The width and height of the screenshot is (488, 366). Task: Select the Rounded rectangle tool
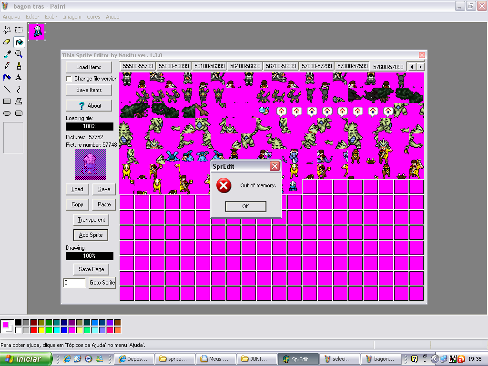click(x=19, y=113)
